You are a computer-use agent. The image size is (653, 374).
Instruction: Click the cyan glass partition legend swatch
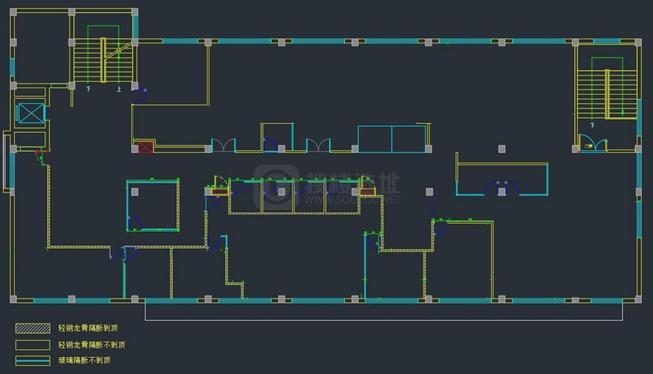coord(33,360)
